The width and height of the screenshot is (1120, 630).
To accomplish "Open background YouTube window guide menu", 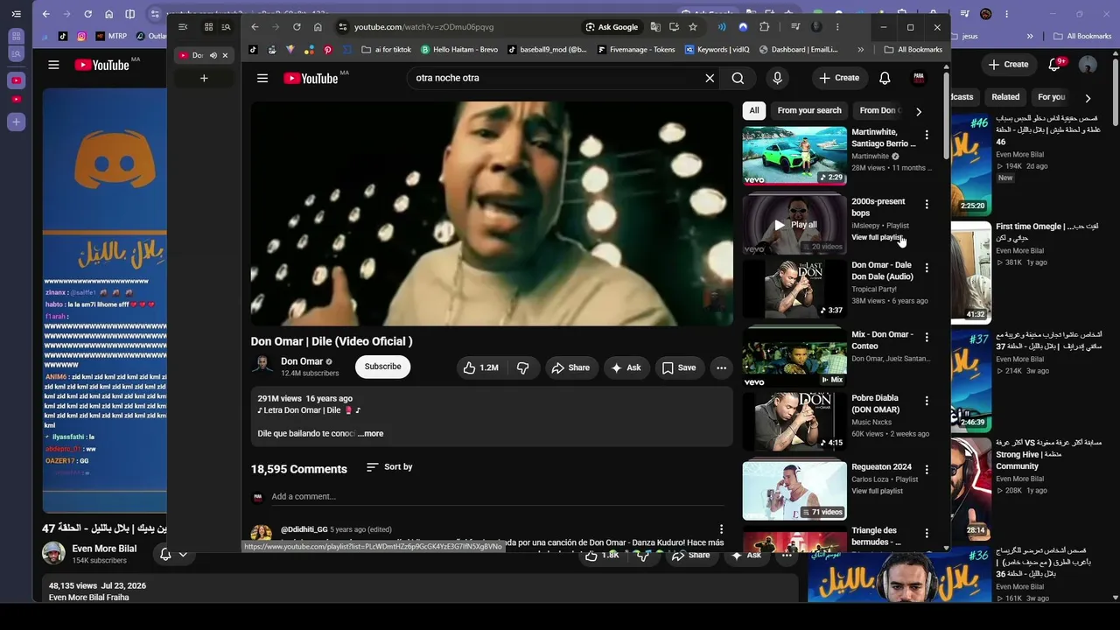I will [53, 65].
